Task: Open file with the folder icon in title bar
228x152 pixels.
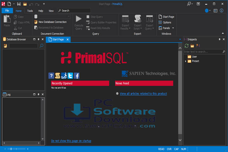Action: click(25, 4)
